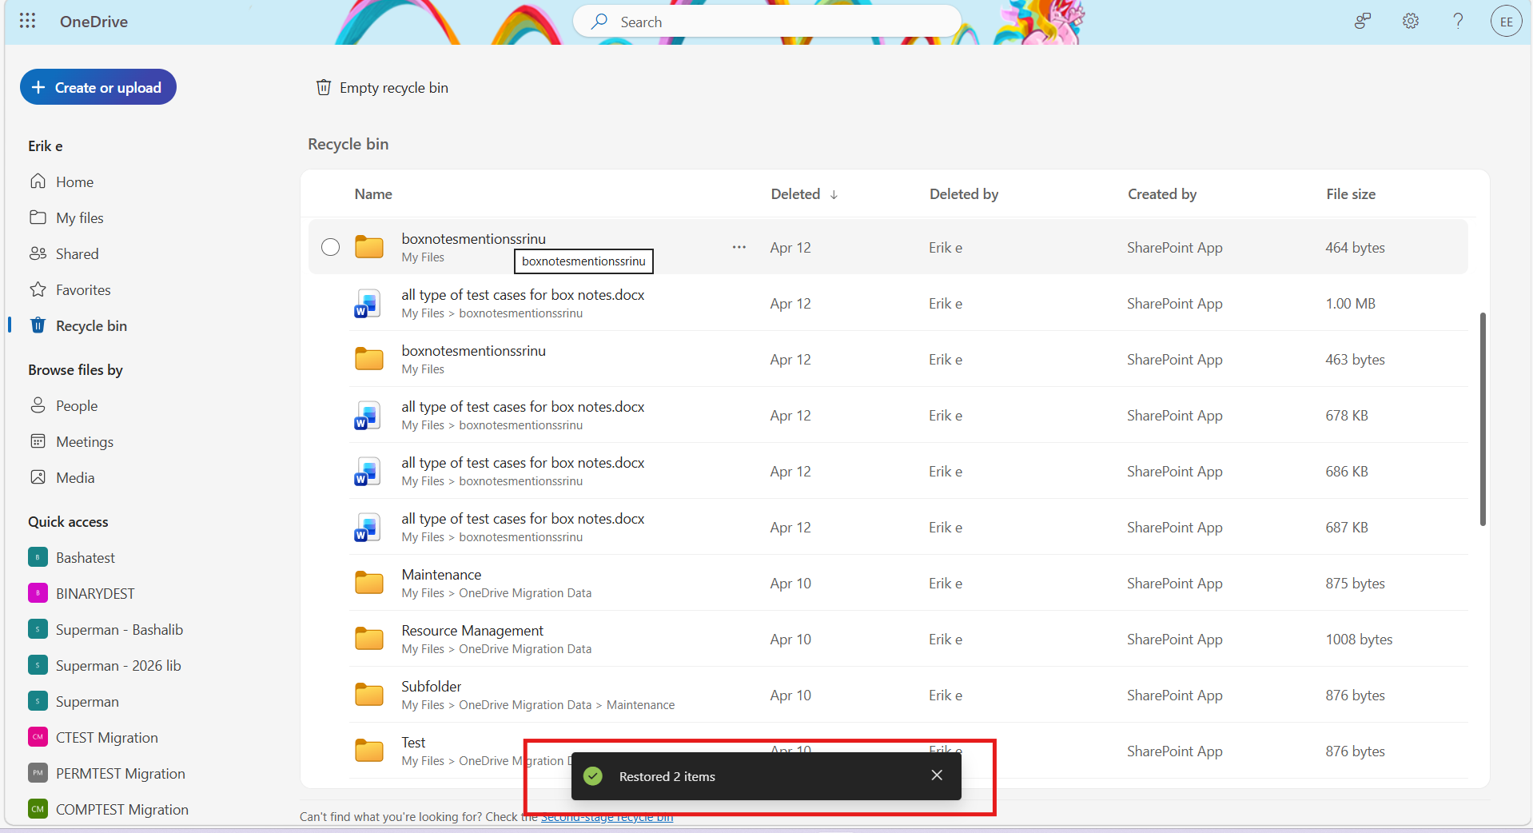
Task: Click the BINARYDEST site icon
Action: pos(38,593)
